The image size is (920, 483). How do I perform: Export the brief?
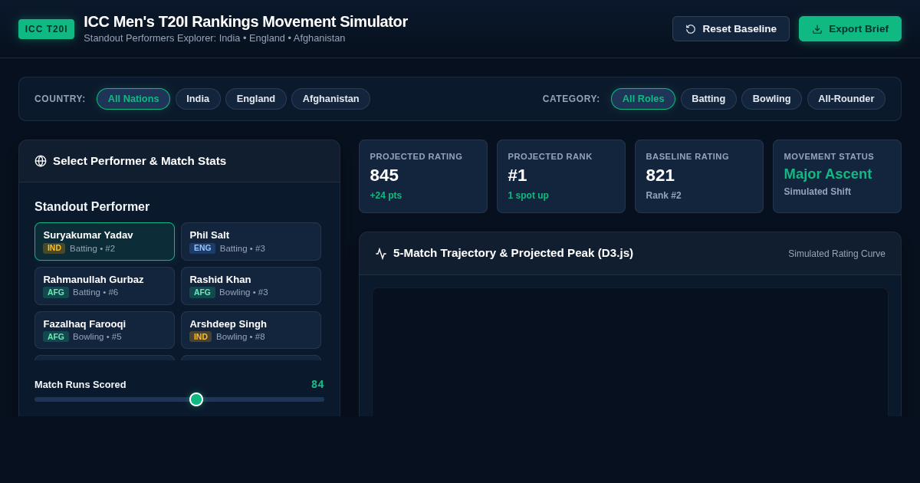click(x=850, y=29)
